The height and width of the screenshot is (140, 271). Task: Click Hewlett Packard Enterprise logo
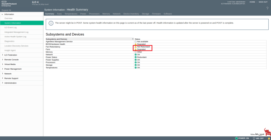click(x=9, y=4)
